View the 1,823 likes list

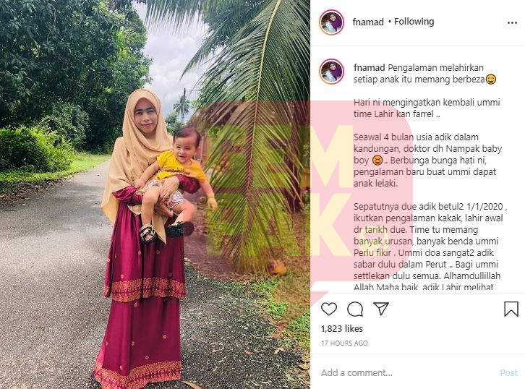click(342, 329)
